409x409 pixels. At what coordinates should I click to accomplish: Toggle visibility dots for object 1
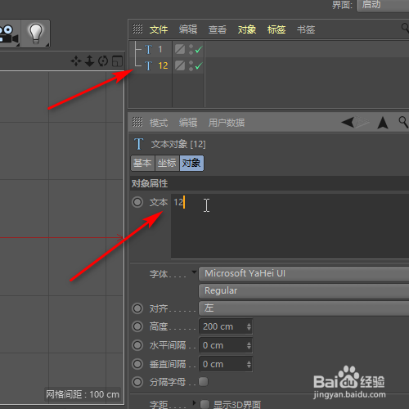click(191, 49)
